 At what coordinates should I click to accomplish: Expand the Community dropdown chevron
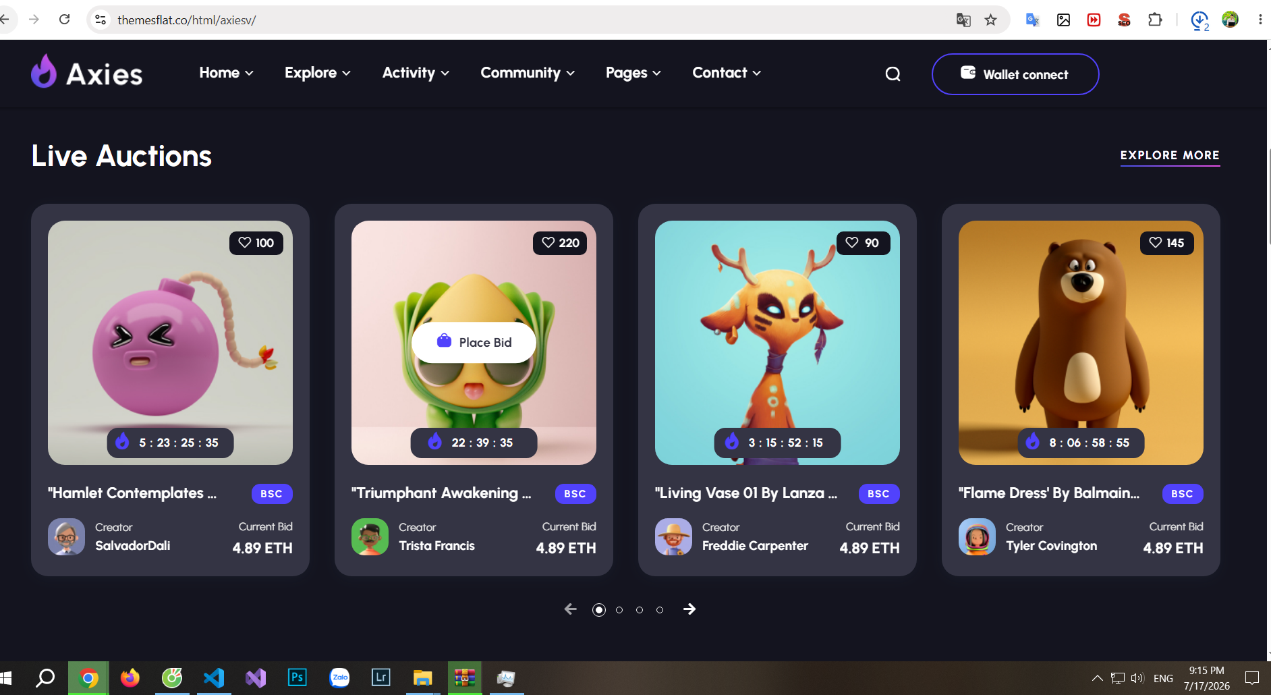pyautogui.click(x=570, y=74)
